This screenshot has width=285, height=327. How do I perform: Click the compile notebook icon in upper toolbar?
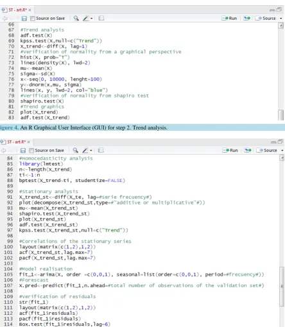[x=101, y=18]
